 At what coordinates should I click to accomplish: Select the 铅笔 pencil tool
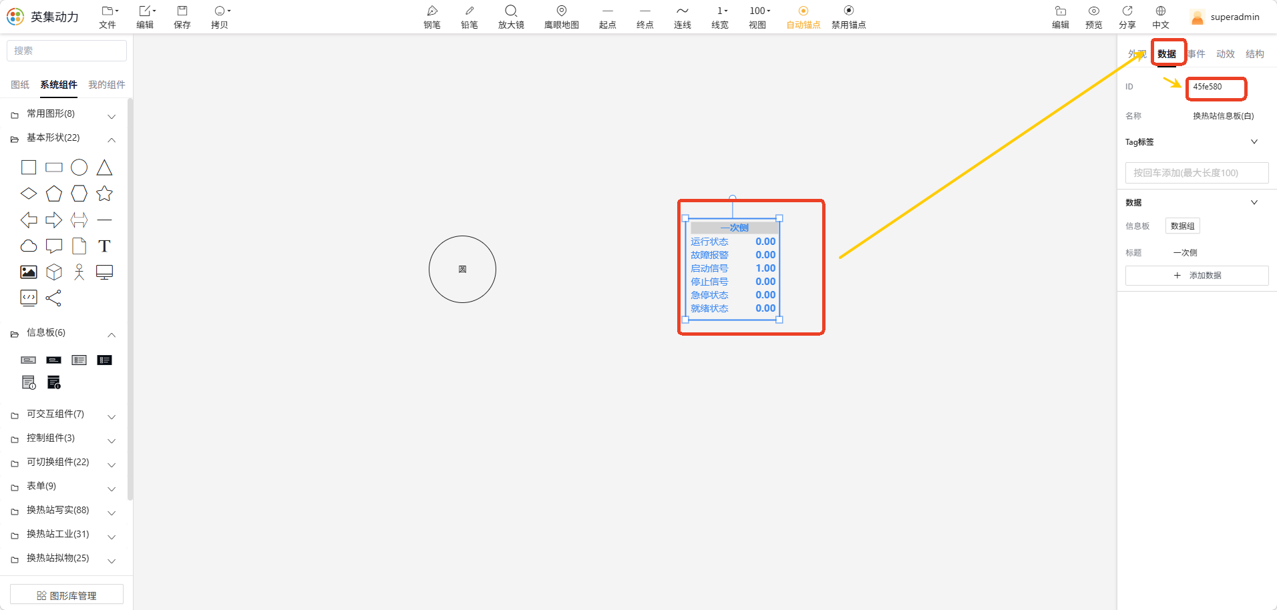pyautogui.click(x=470, y=17)
